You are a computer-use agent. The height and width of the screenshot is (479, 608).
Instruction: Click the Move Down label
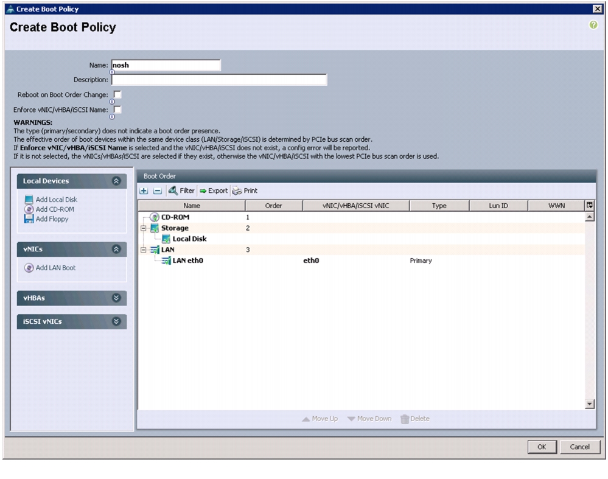[374, 419]
